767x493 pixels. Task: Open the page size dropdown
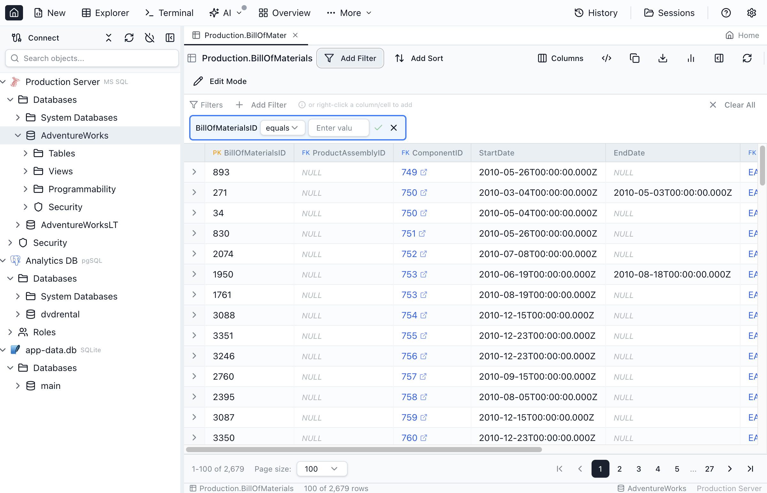click(322, 469)
